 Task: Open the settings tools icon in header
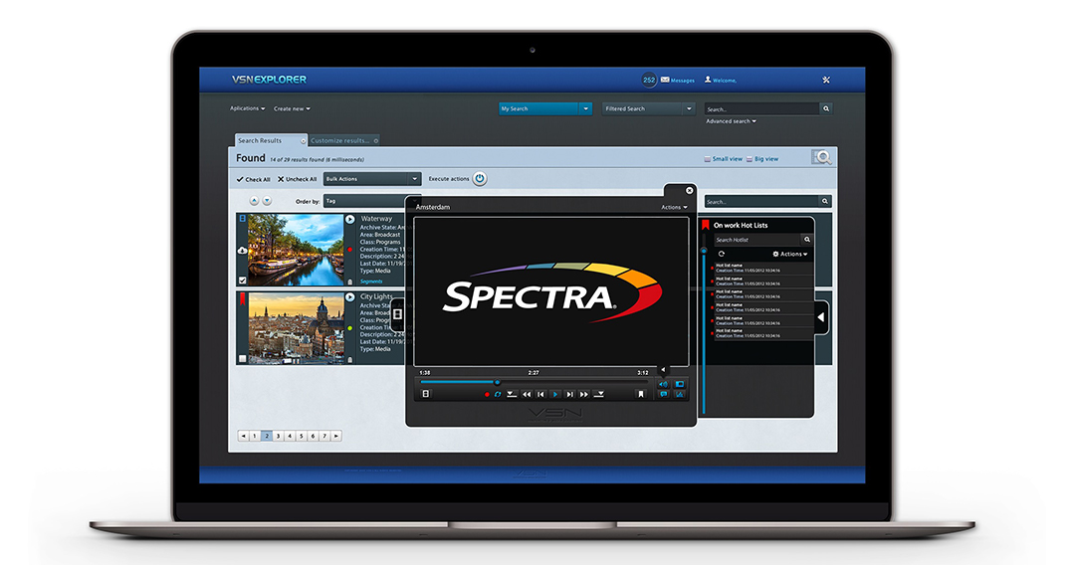[826, 81]
